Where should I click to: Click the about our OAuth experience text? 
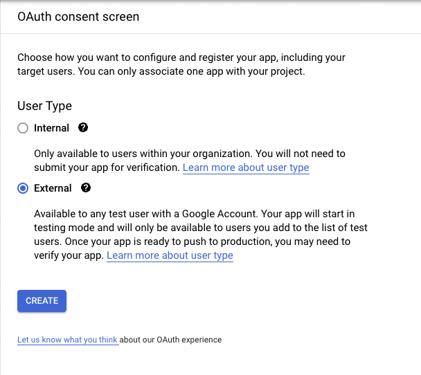(170, 340)
